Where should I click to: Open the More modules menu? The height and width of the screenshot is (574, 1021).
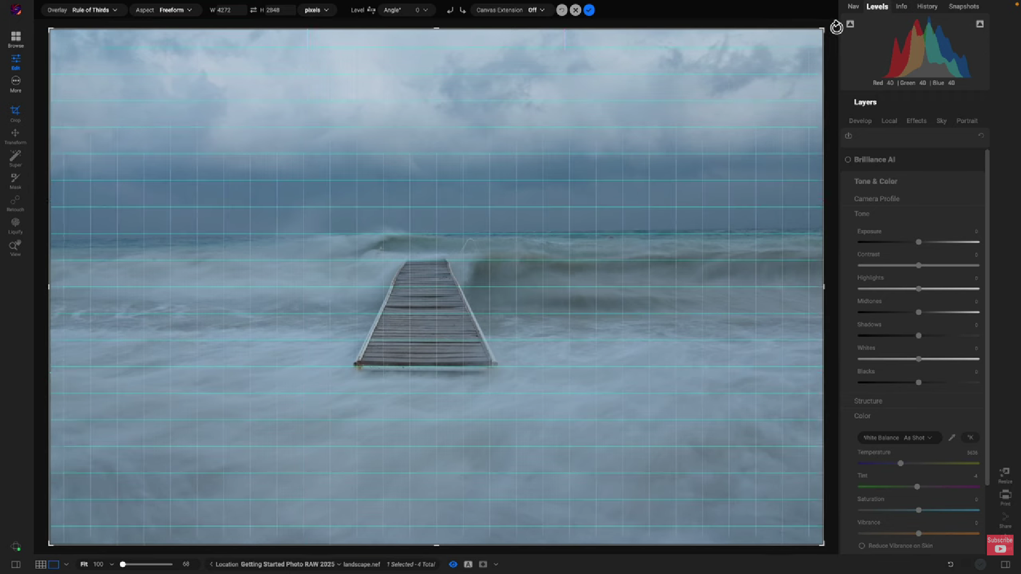pos(15,84)
